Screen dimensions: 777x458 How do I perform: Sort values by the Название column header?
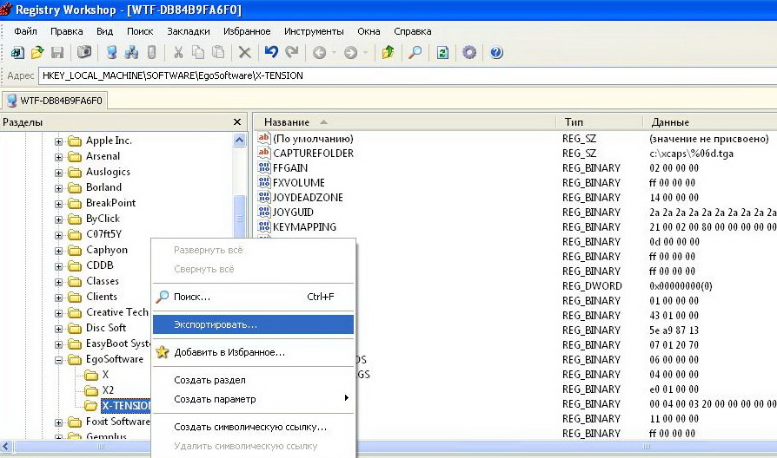[287, 122]
